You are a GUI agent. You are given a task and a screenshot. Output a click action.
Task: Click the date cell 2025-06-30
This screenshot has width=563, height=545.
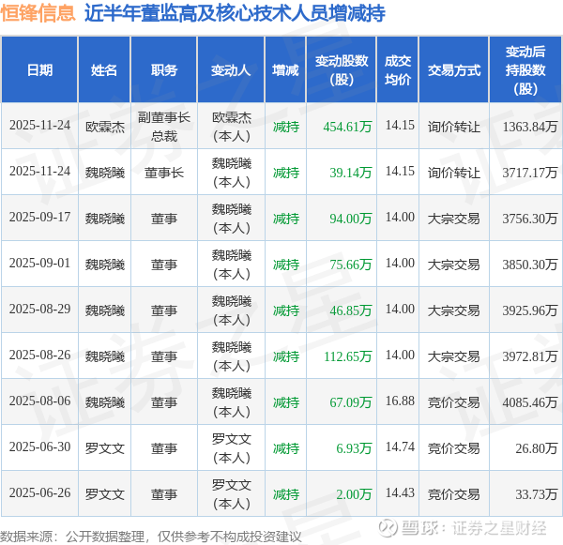click(x=39, y=447)
